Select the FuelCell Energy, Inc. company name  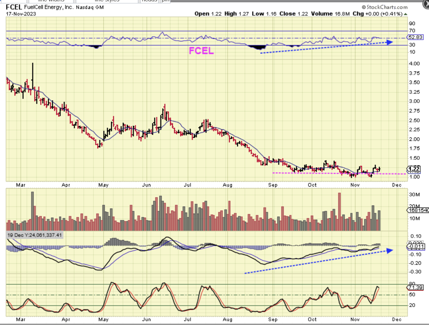click(48, 7)
